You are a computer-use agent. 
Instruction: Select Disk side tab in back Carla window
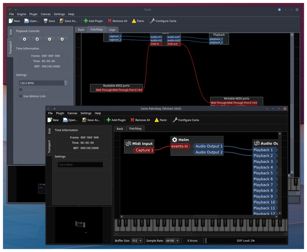coord(11,32)
